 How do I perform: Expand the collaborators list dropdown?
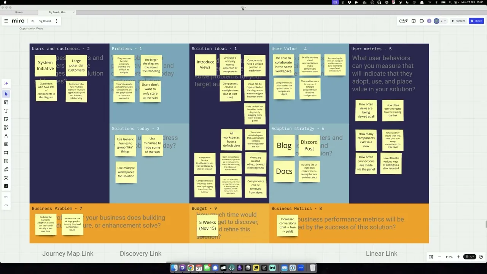[x=445, y=21]
